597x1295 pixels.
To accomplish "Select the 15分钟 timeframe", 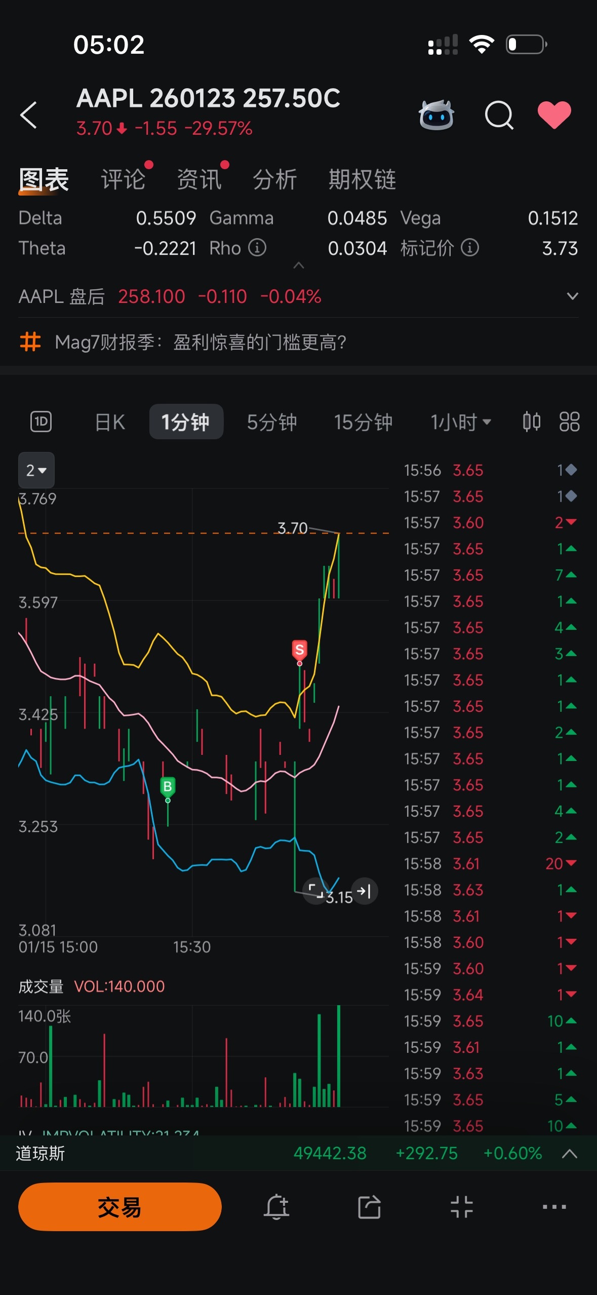I will pos(363,422).
